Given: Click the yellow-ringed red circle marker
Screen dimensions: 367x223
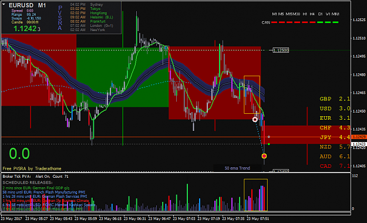Looking at the screenshot, I should (264, 156).
